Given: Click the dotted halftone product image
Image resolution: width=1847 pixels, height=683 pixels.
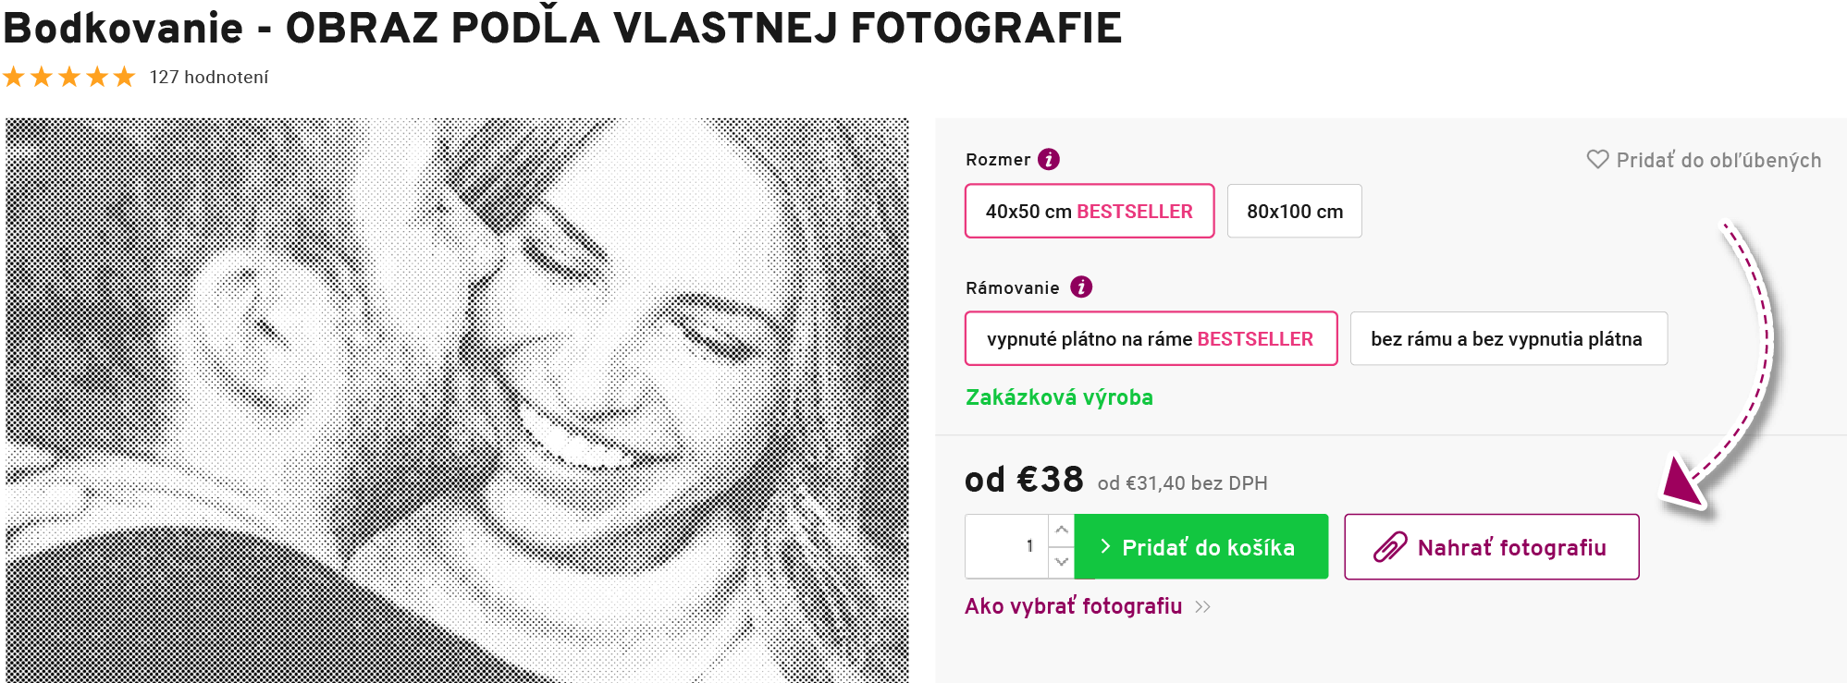Looking at the screenshot, I should click(x=457, y=400).
